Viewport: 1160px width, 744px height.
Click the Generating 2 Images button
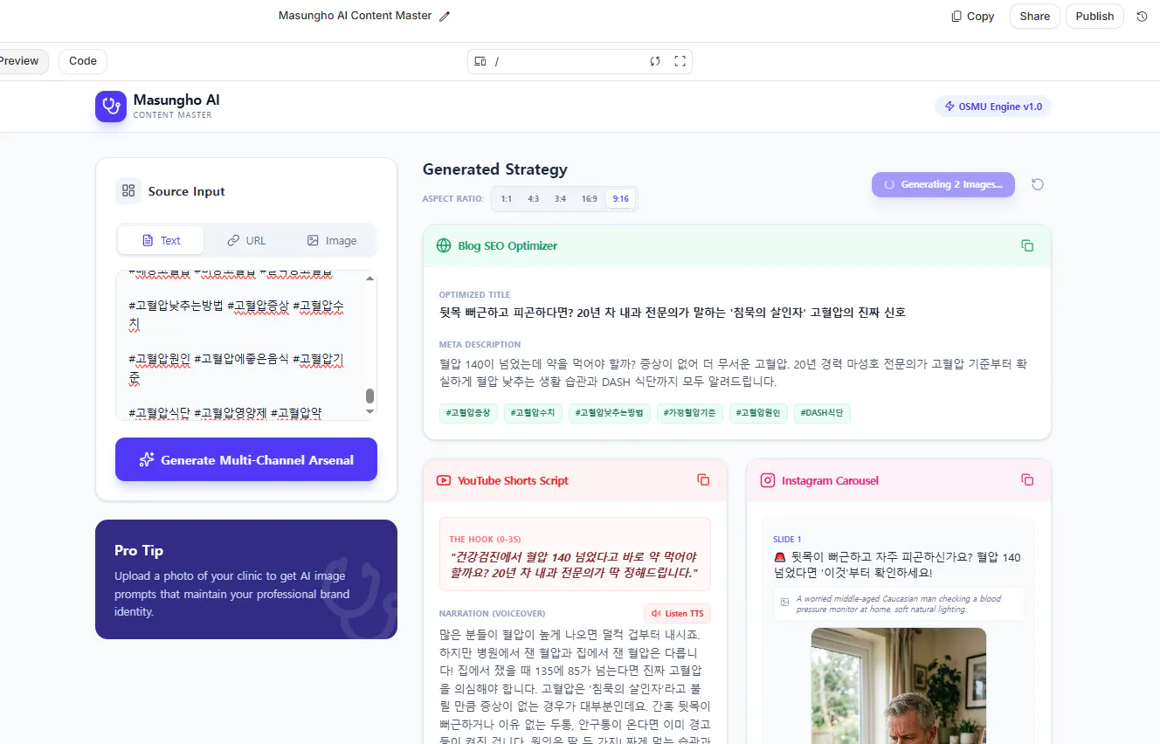pos(943,184)
